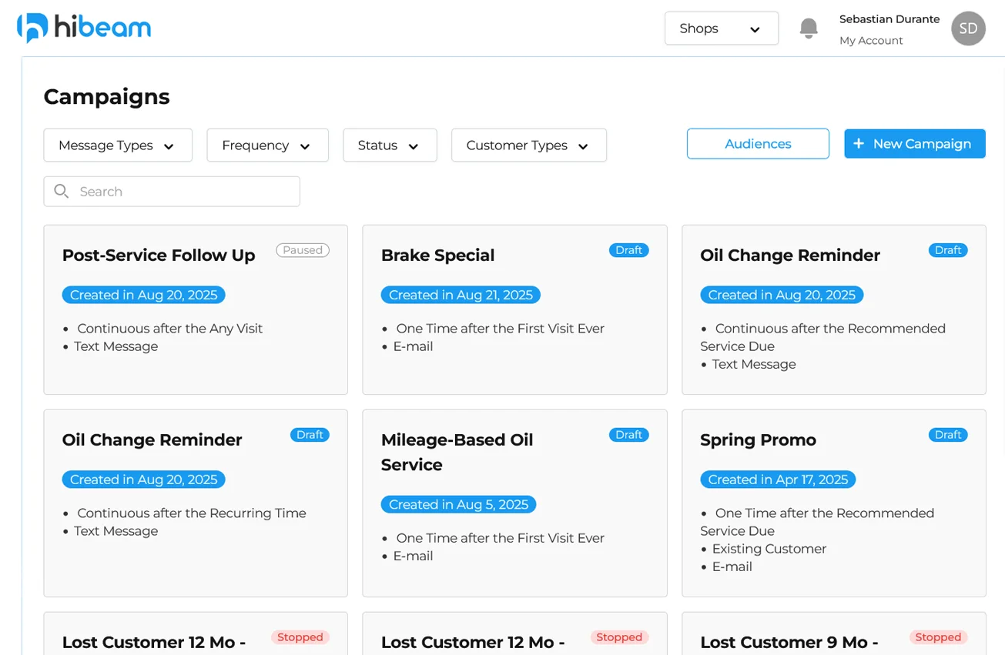Click the hibeam logo

[x=84, y=28]
